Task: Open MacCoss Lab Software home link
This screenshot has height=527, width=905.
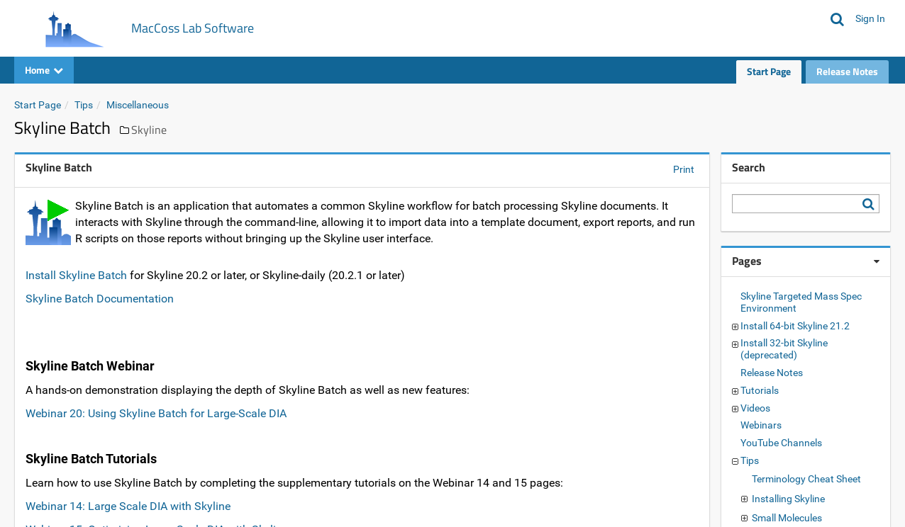Action: [x=192, y=28]
